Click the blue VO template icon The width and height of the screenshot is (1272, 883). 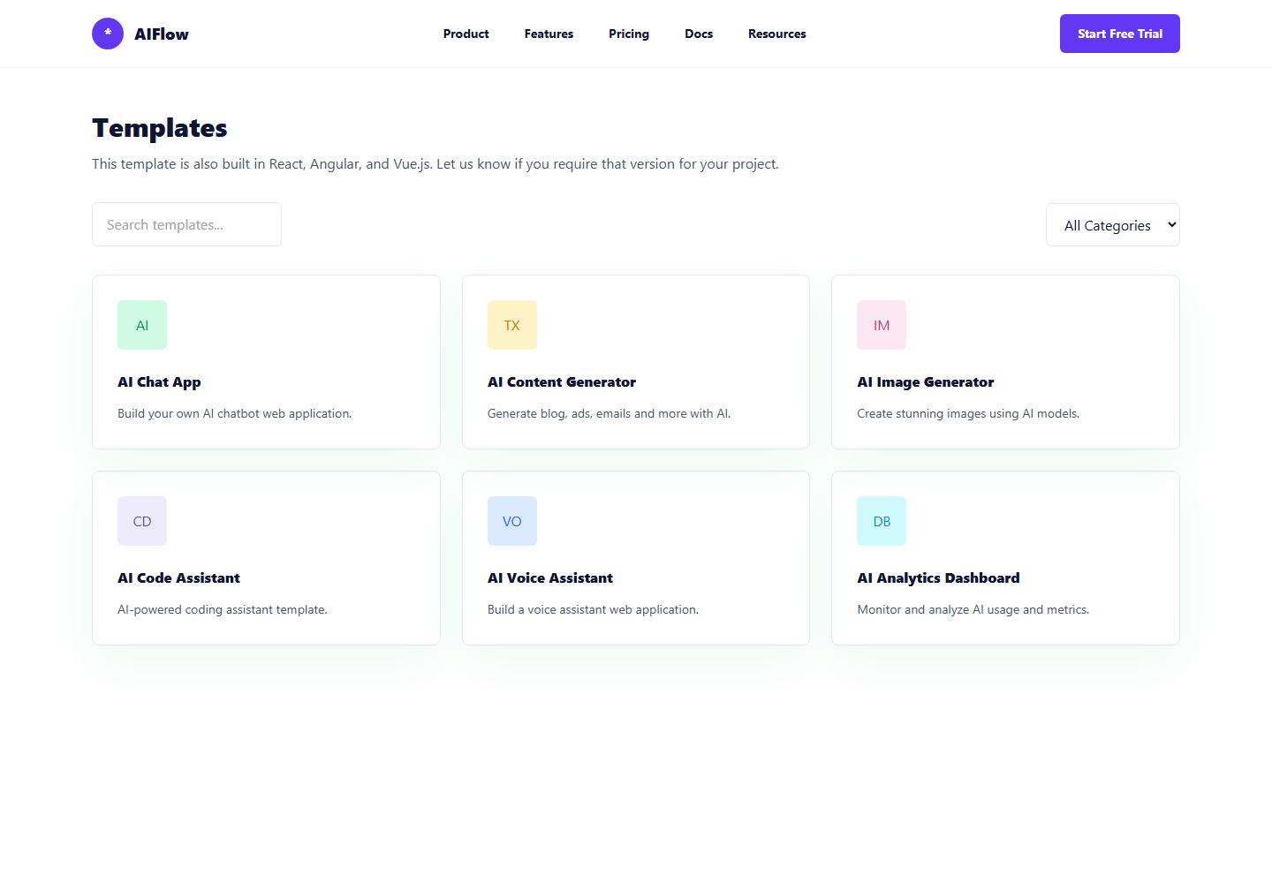(512, 521)
